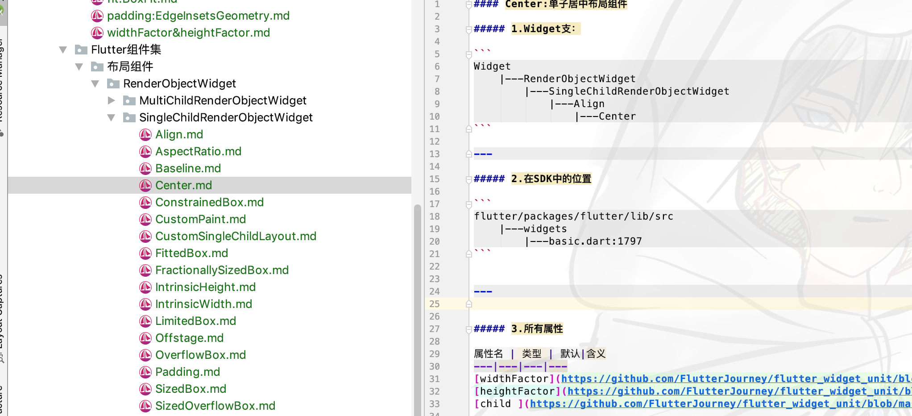Select the Center.md file row

click(210, 185)
